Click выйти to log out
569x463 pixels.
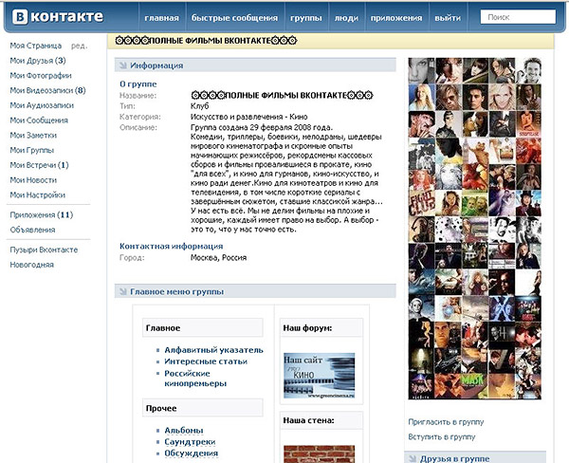pos(448,18)
